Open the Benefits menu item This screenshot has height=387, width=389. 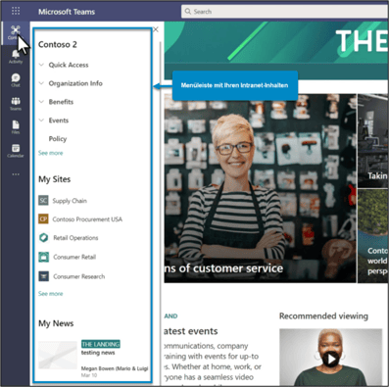61,102
